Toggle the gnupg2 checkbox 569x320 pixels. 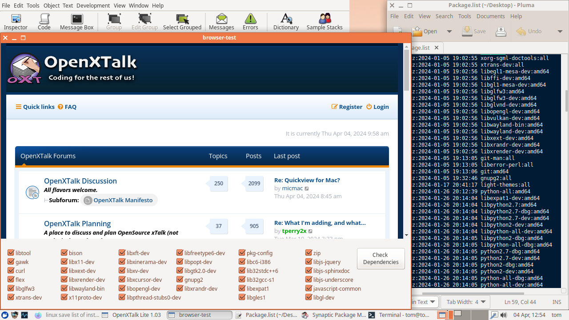point(180,280)
